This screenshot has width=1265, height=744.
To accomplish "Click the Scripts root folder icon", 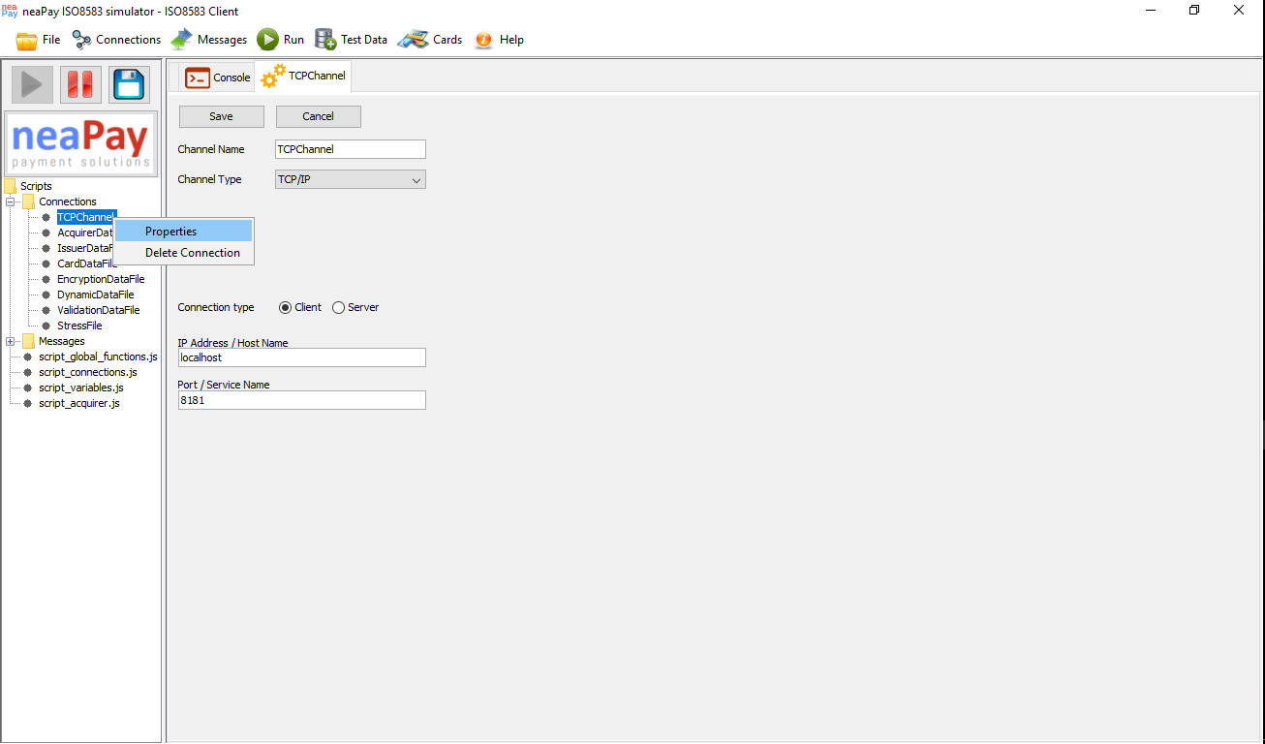I will (10, 186).
